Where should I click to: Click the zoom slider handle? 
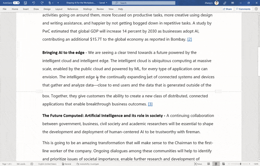click(240, 164)
